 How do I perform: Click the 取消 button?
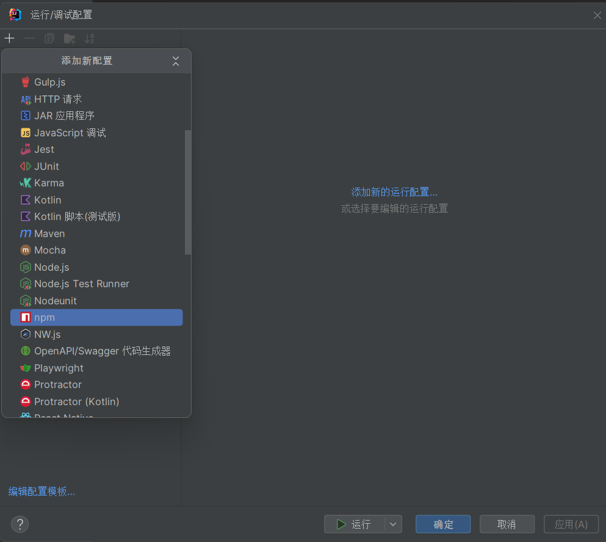507,525
